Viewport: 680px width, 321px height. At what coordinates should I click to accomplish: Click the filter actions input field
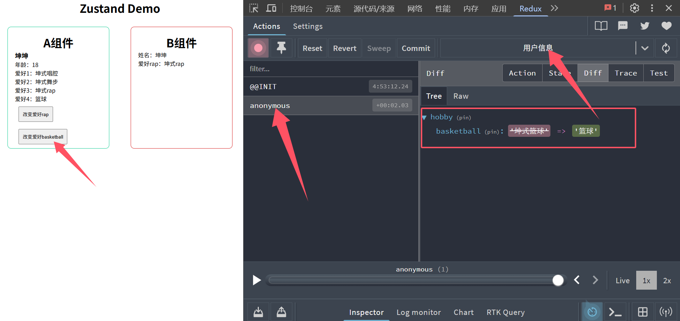pos(331,69)
